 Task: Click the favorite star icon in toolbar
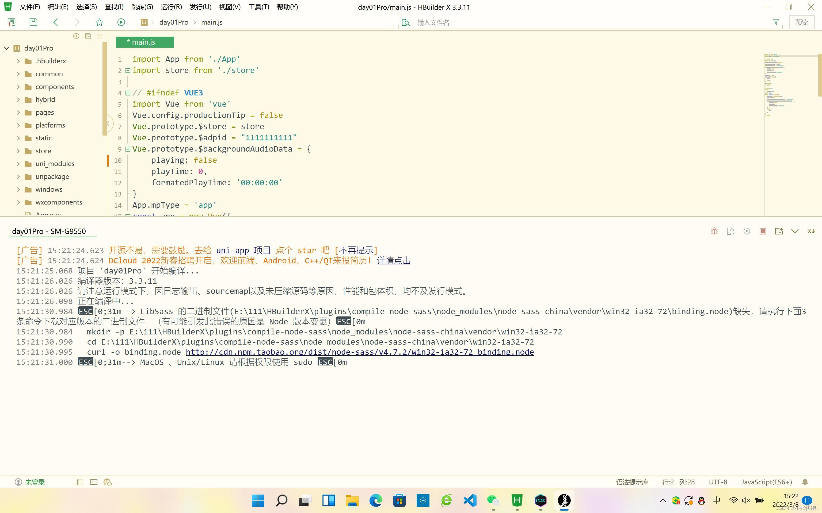[99, 22]
